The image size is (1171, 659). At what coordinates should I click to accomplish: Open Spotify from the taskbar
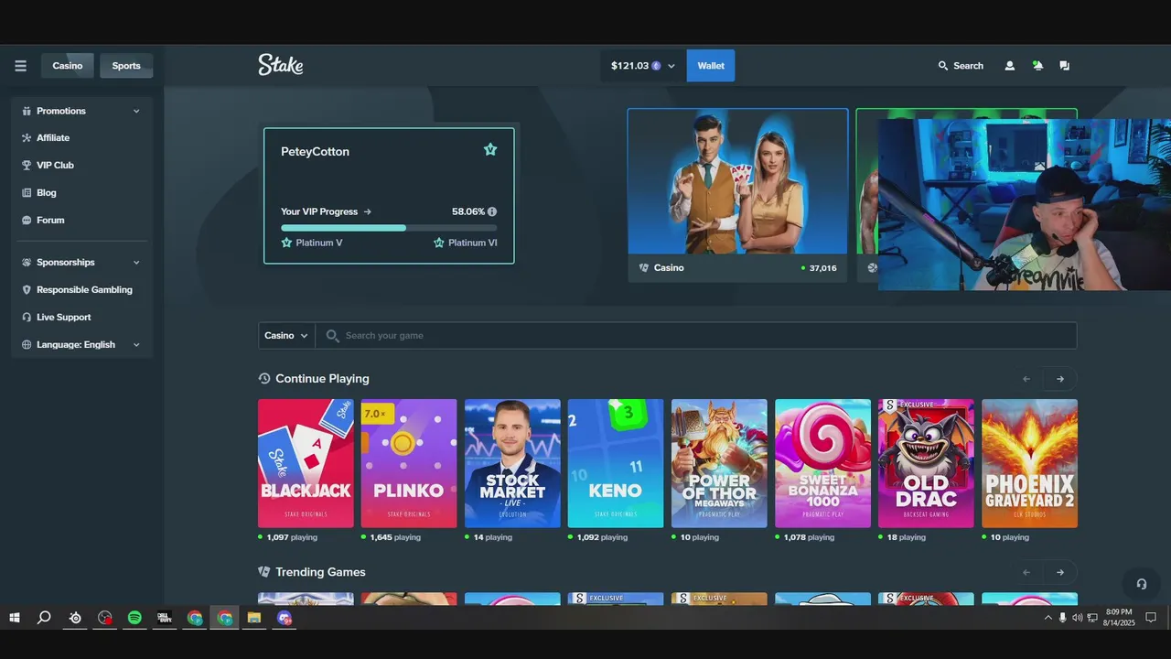click(134, 618)
